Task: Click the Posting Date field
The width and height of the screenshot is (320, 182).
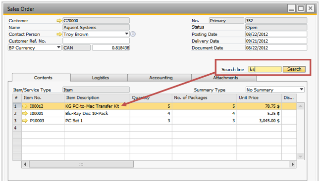Action: click(x=276, y=34)
